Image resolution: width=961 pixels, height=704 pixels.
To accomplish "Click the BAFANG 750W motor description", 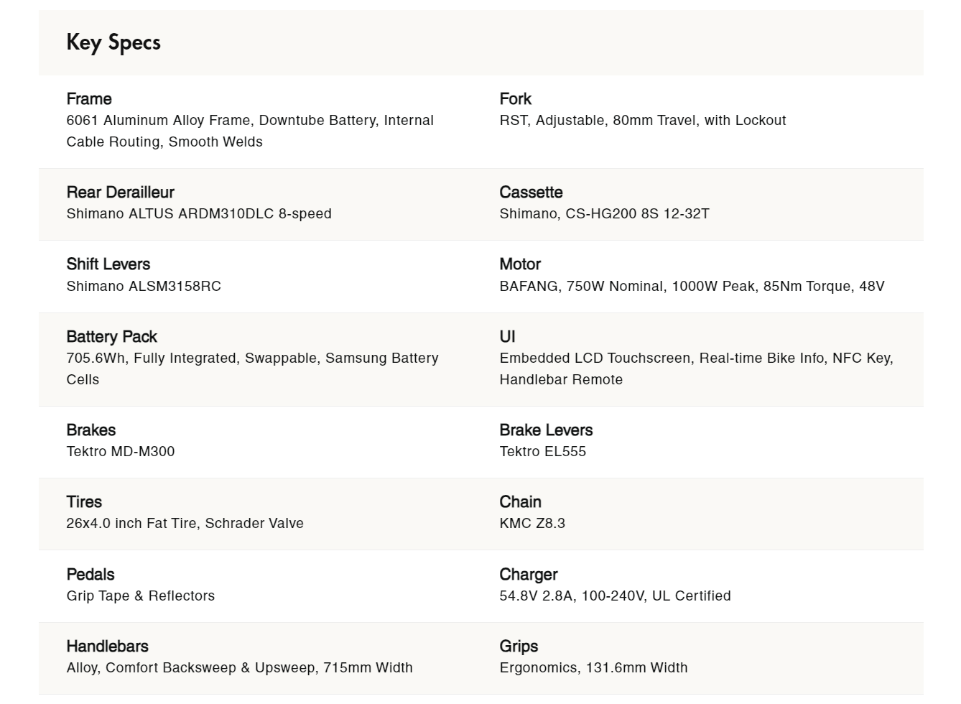I will 692,286.
